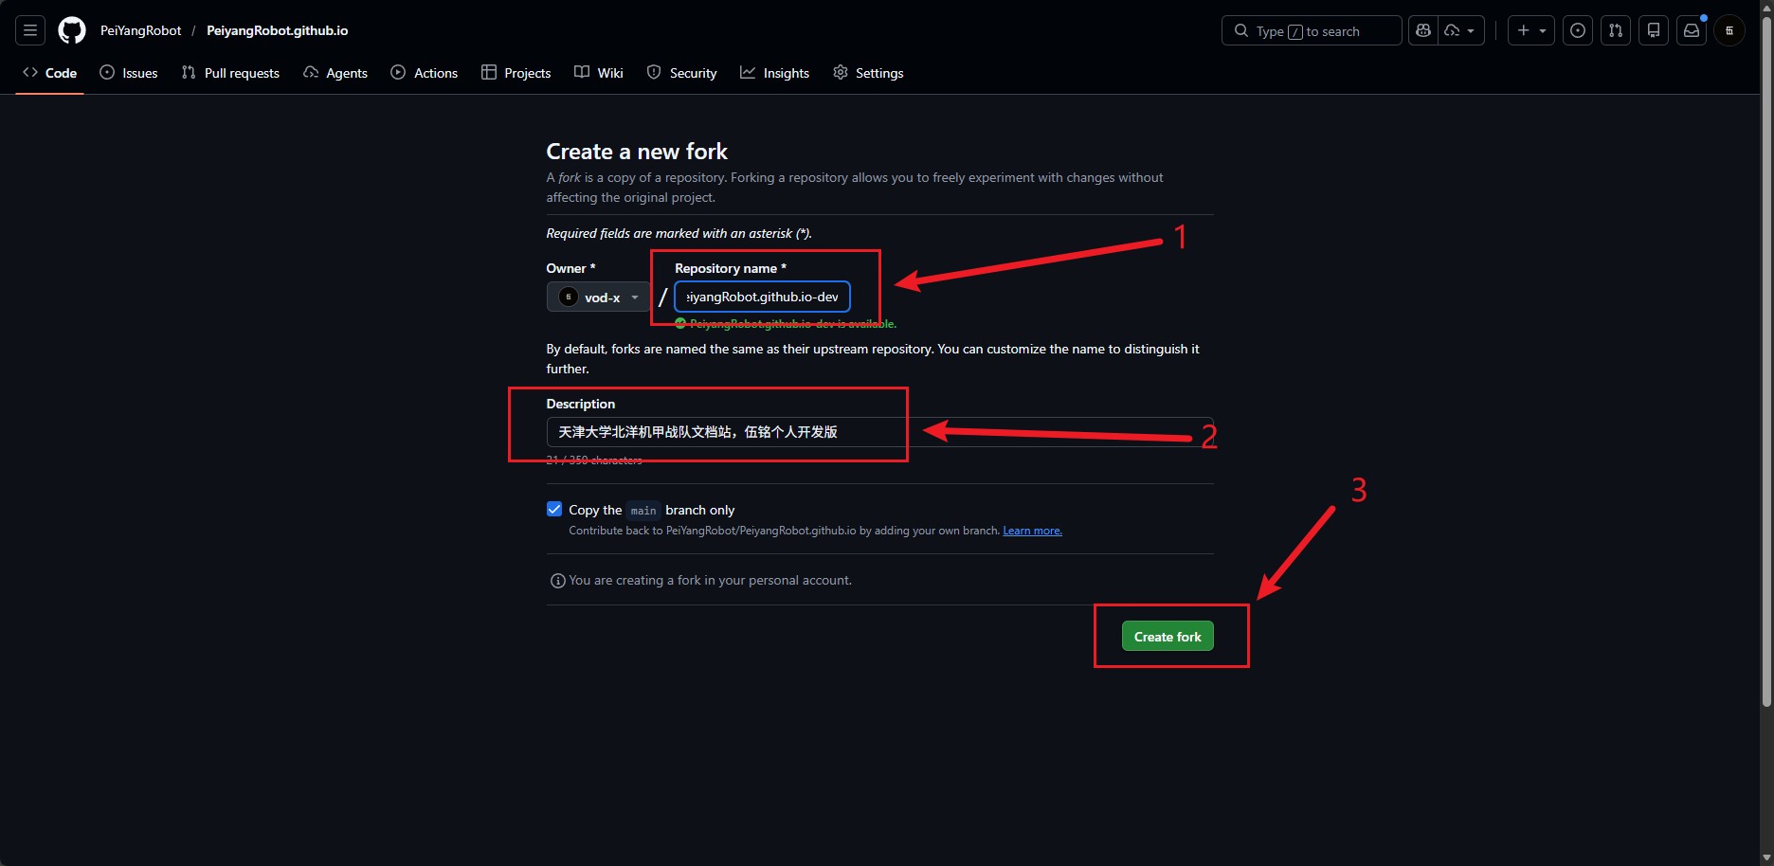Switch to the Actions tab
Screen dimensions: 1774x866
425,73
